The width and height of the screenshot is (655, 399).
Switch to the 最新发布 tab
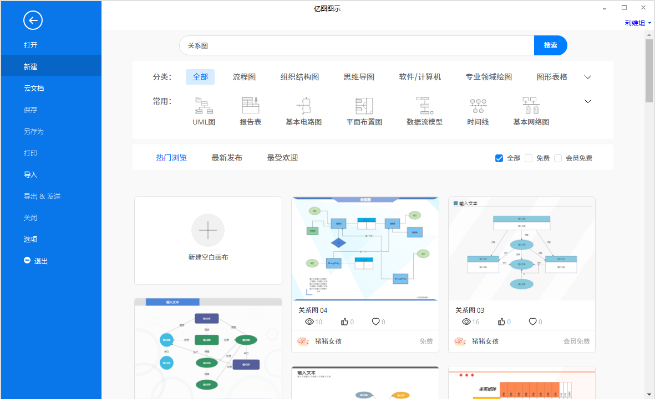coord(227,158)
